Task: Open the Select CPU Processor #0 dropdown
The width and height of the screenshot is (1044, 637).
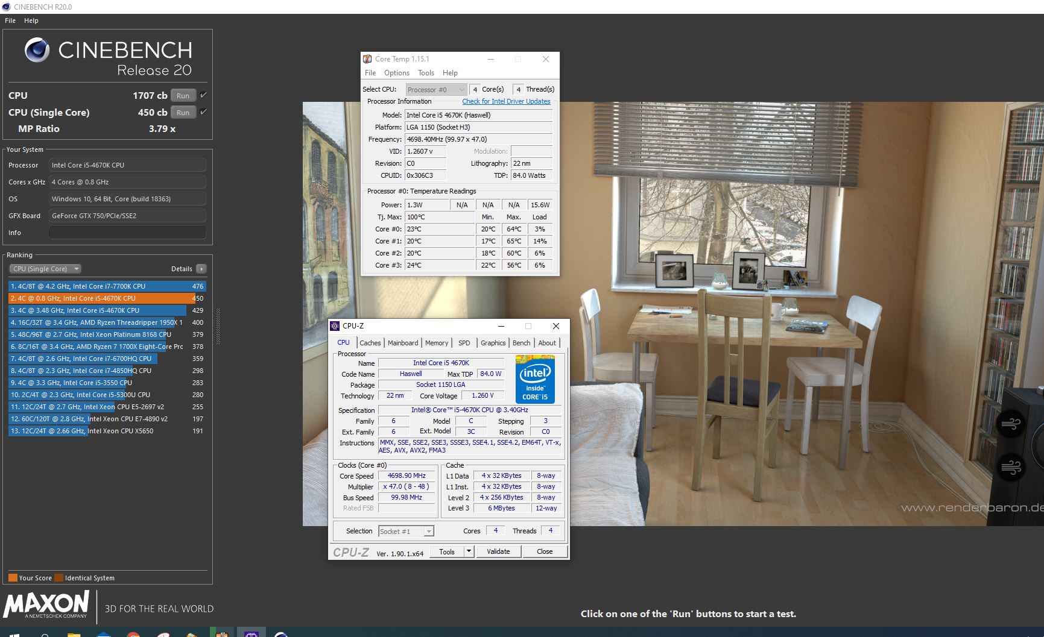Action: point(436,89)
